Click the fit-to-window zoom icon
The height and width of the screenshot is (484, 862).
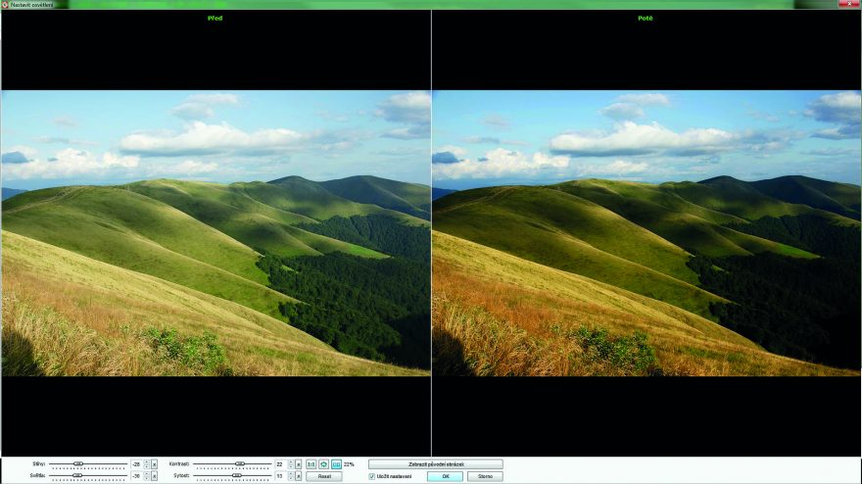[x=324, y=463]
